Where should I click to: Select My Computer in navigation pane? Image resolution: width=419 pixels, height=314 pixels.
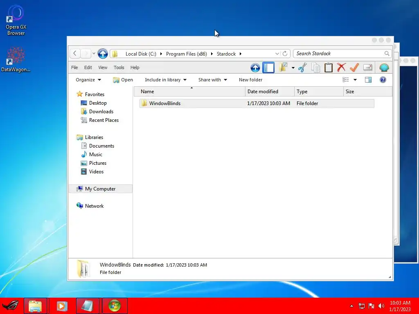(x=100, y=189)
